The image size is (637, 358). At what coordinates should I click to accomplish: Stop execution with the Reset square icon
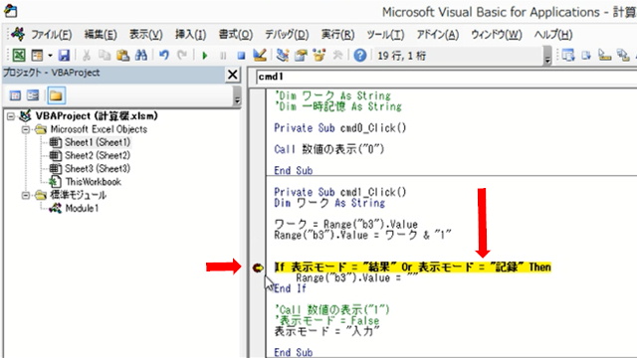coord(241,56)
